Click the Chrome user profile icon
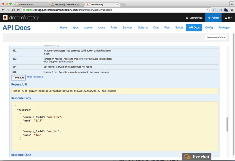Image resolution: width=235 pixels, height=161 pixels. tap(232, 3)
